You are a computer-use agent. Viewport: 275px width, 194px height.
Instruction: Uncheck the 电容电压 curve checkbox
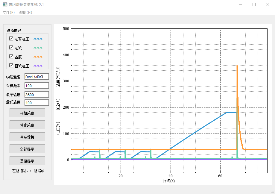(11, 39)
